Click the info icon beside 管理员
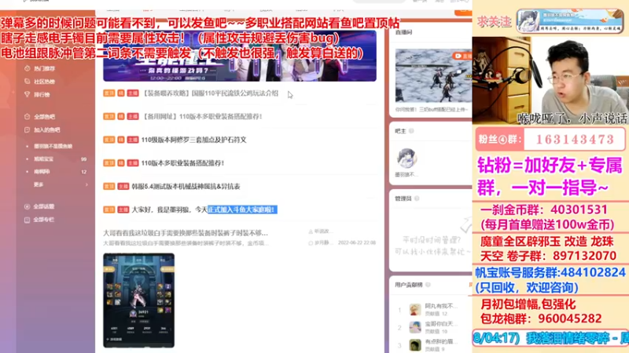 click(x=417, y=198)
